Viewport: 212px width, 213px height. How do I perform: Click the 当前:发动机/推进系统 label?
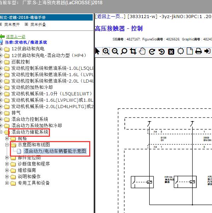[x=26, y=42]
